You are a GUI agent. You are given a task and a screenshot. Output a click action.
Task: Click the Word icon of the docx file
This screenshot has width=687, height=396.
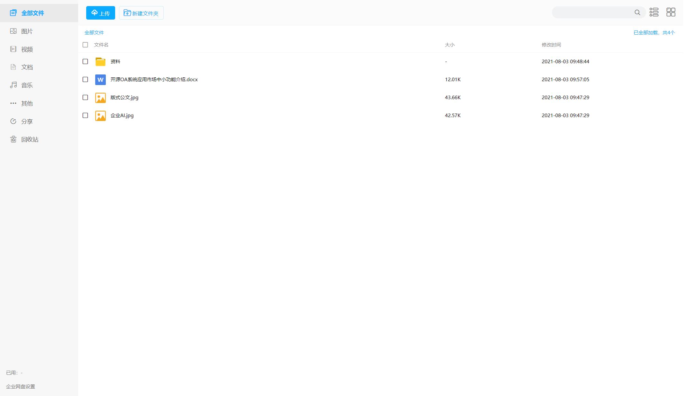pos(100,80)
